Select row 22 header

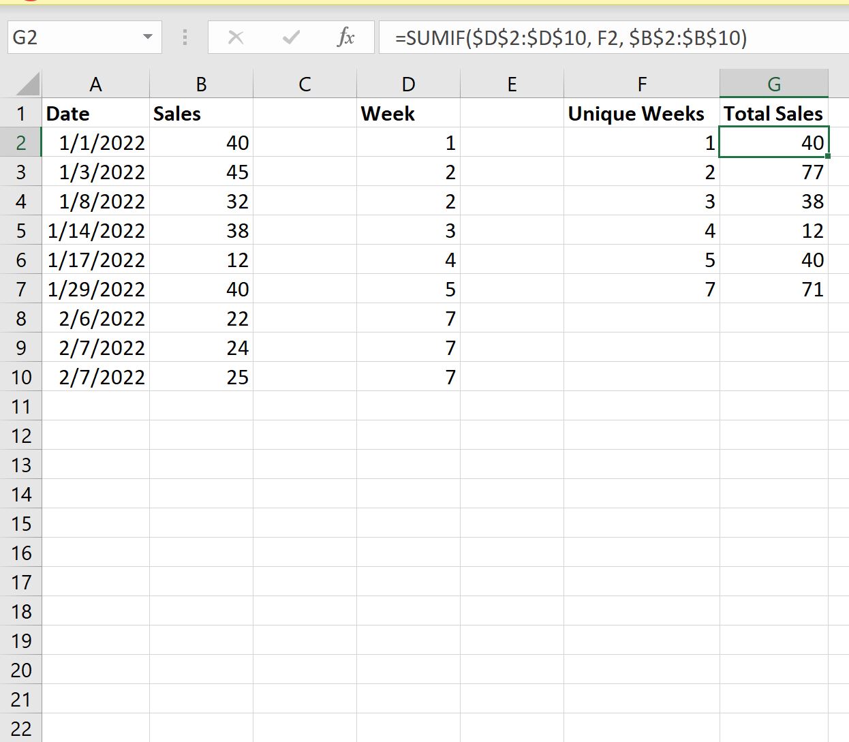[x=21, y=728]
